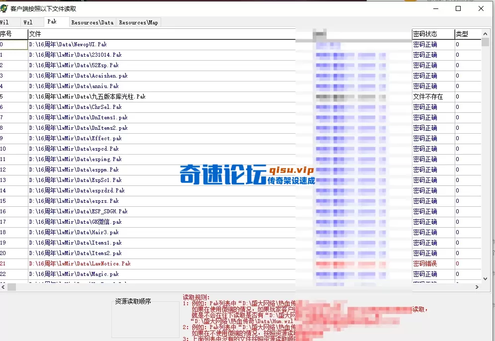
Task: Open the Resources\Data tab
Action: tap(92, 22)
